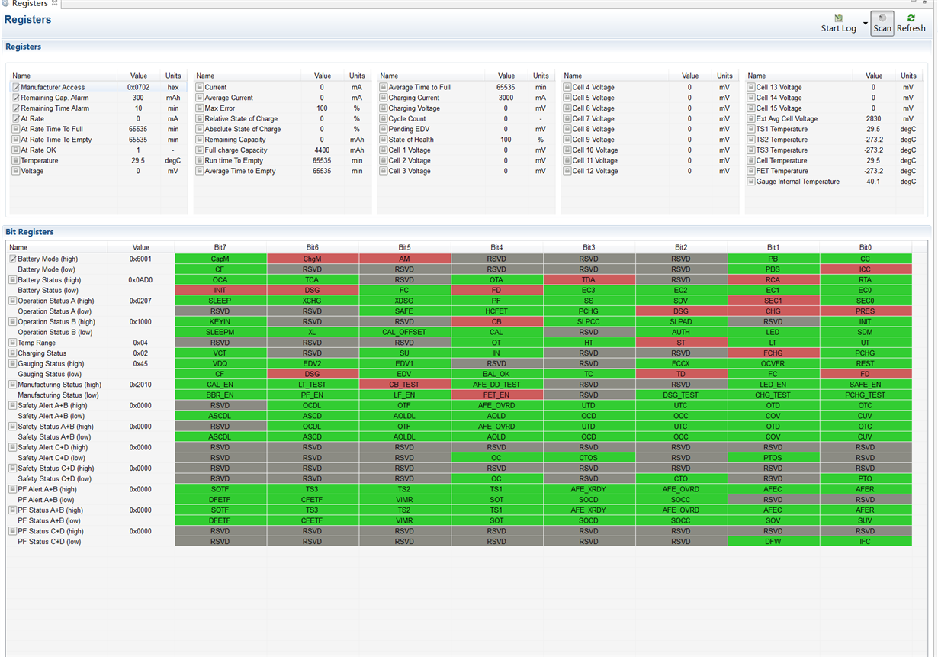The height and width of the screenshot is (657, 938).
Task: Toggle the CF bit in Battery Mode (low)
Action: click(220, 269)
